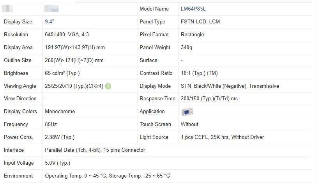The height and width of the screenshot is (183, 320).
Task: Click the Without touch screen value
Action: point(189,124)
